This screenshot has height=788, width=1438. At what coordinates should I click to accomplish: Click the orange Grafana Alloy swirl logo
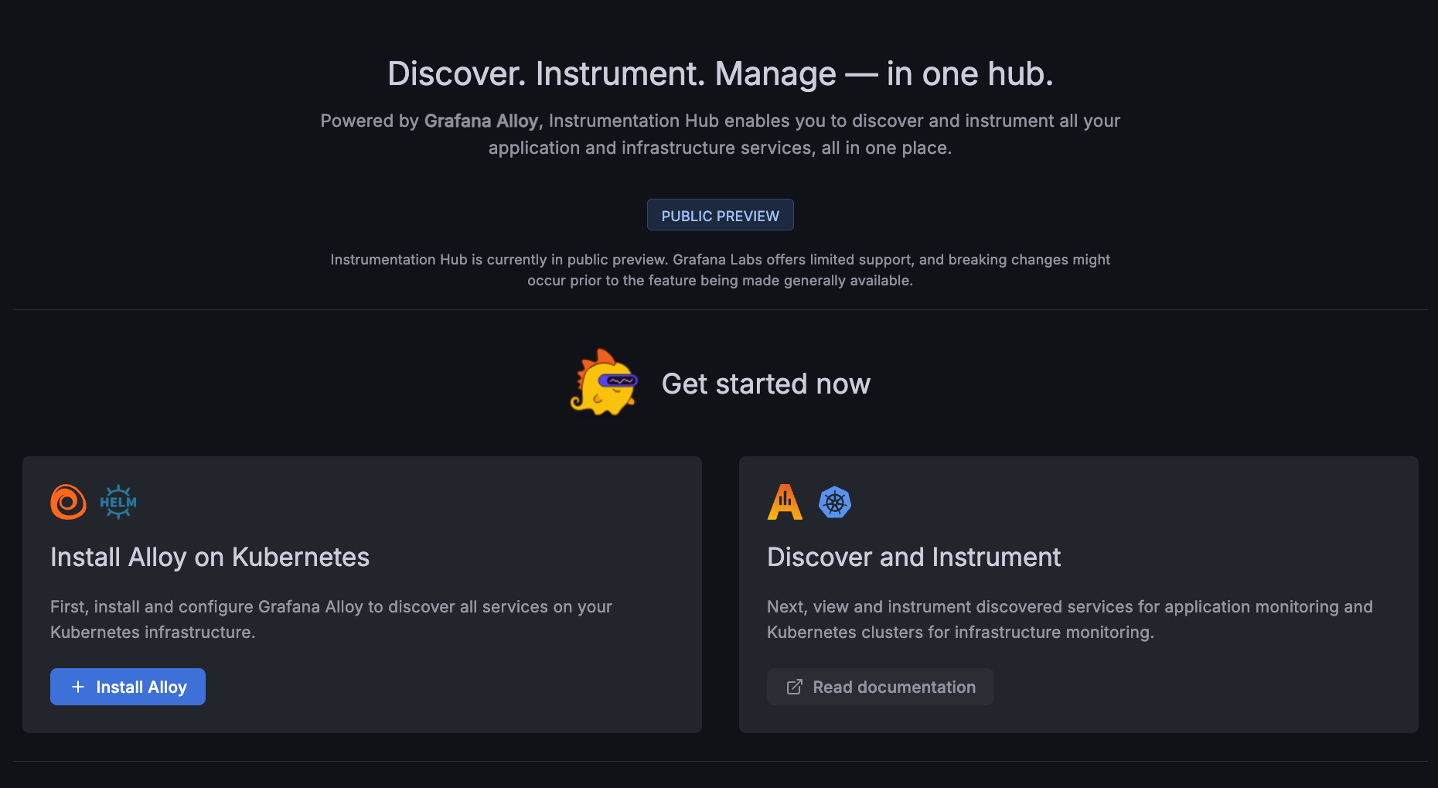click(x=68, y=502)
